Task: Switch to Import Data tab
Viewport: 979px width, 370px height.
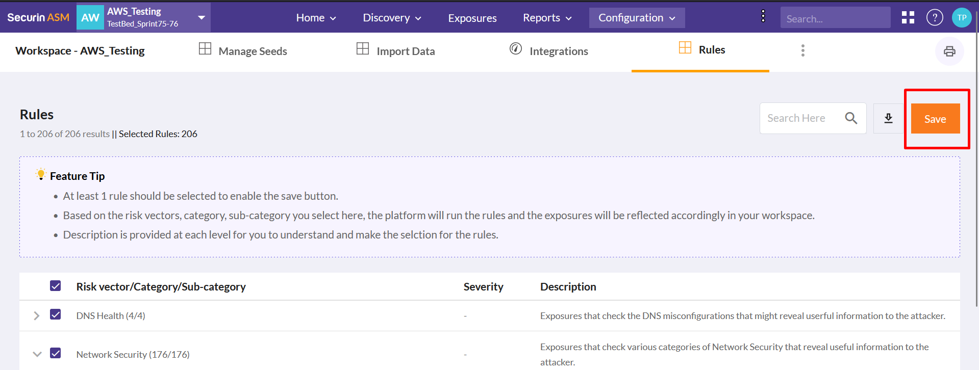Action: click(395, 50)
